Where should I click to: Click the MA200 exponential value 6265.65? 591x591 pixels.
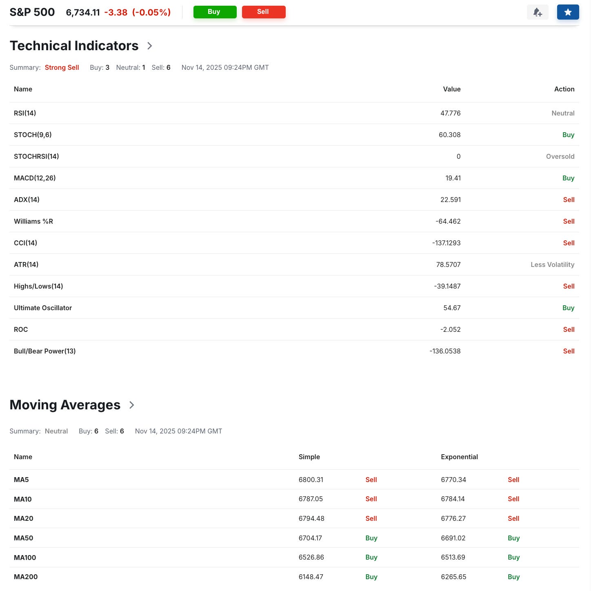454,577
